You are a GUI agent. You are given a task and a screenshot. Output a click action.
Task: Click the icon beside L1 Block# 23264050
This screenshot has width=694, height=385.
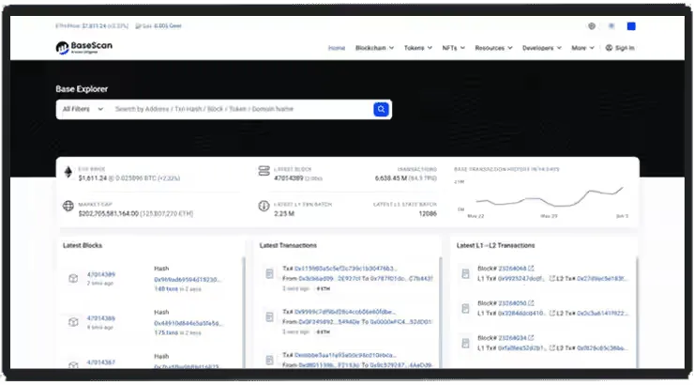click(x=465, y=308)
